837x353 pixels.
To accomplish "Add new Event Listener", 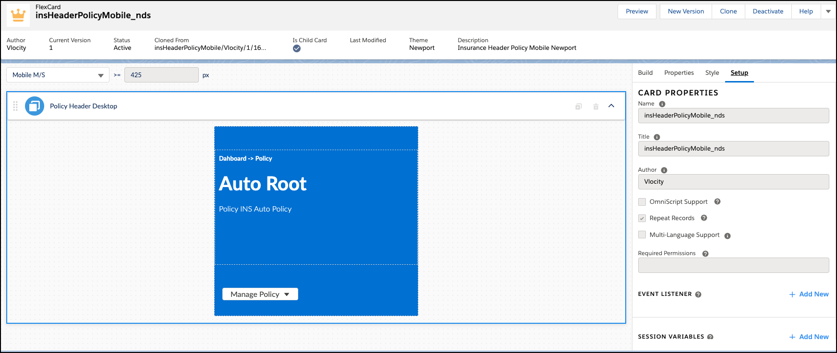I will 809,294.
